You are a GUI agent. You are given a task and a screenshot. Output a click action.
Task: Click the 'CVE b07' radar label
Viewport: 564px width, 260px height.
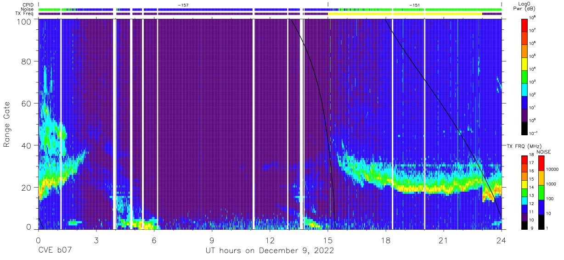pos(54,251)
